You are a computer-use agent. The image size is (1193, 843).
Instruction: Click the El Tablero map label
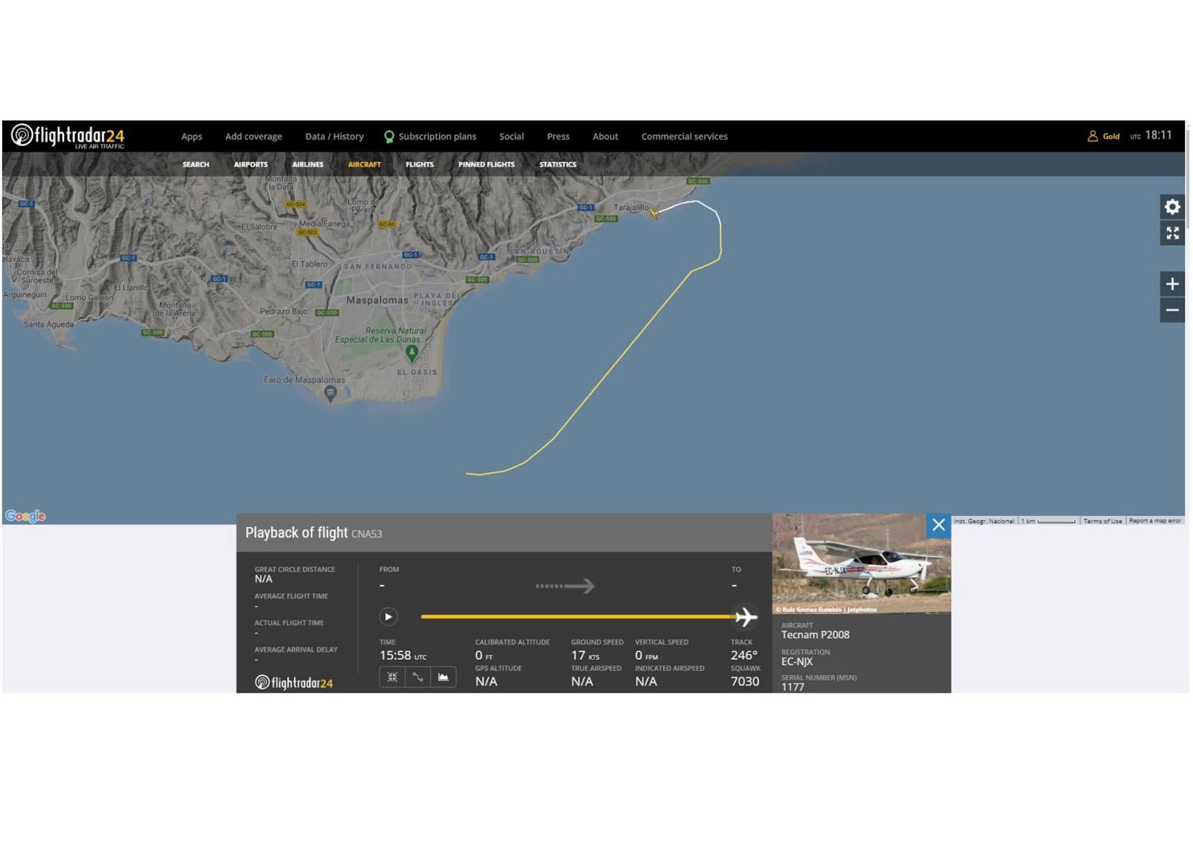pos(309,264)
